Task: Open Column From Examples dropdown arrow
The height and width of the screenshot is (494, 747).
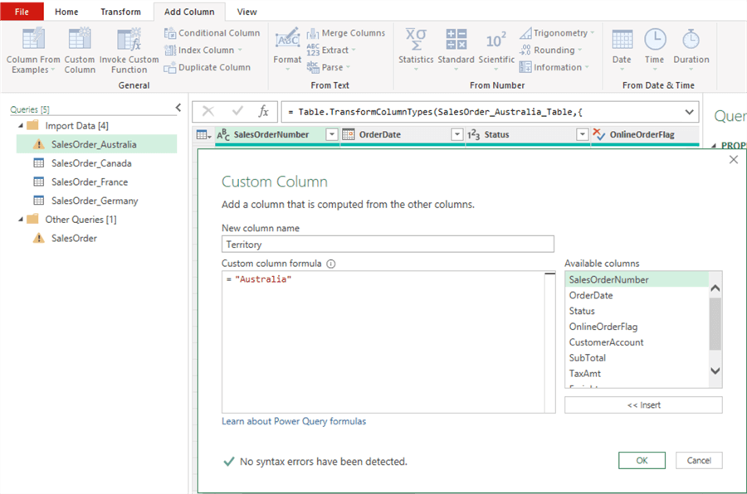Action: pyautogui.click(x=53, y=70)
